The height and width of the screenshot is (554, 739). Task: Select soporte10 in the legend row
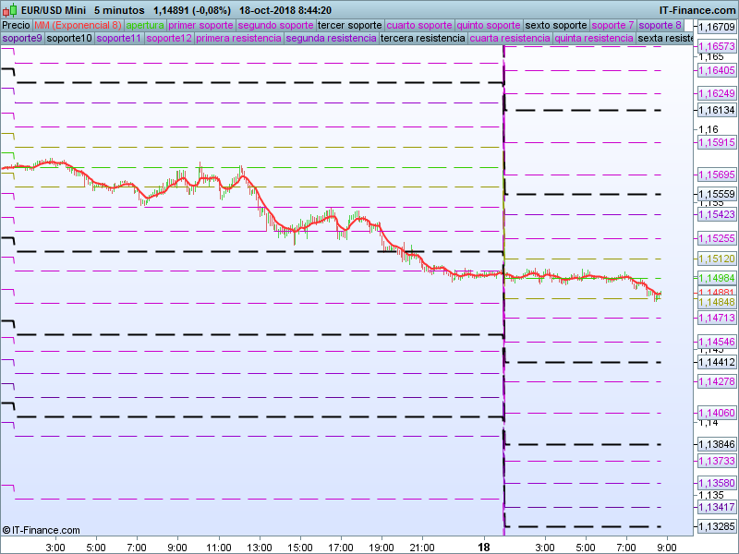69,39
